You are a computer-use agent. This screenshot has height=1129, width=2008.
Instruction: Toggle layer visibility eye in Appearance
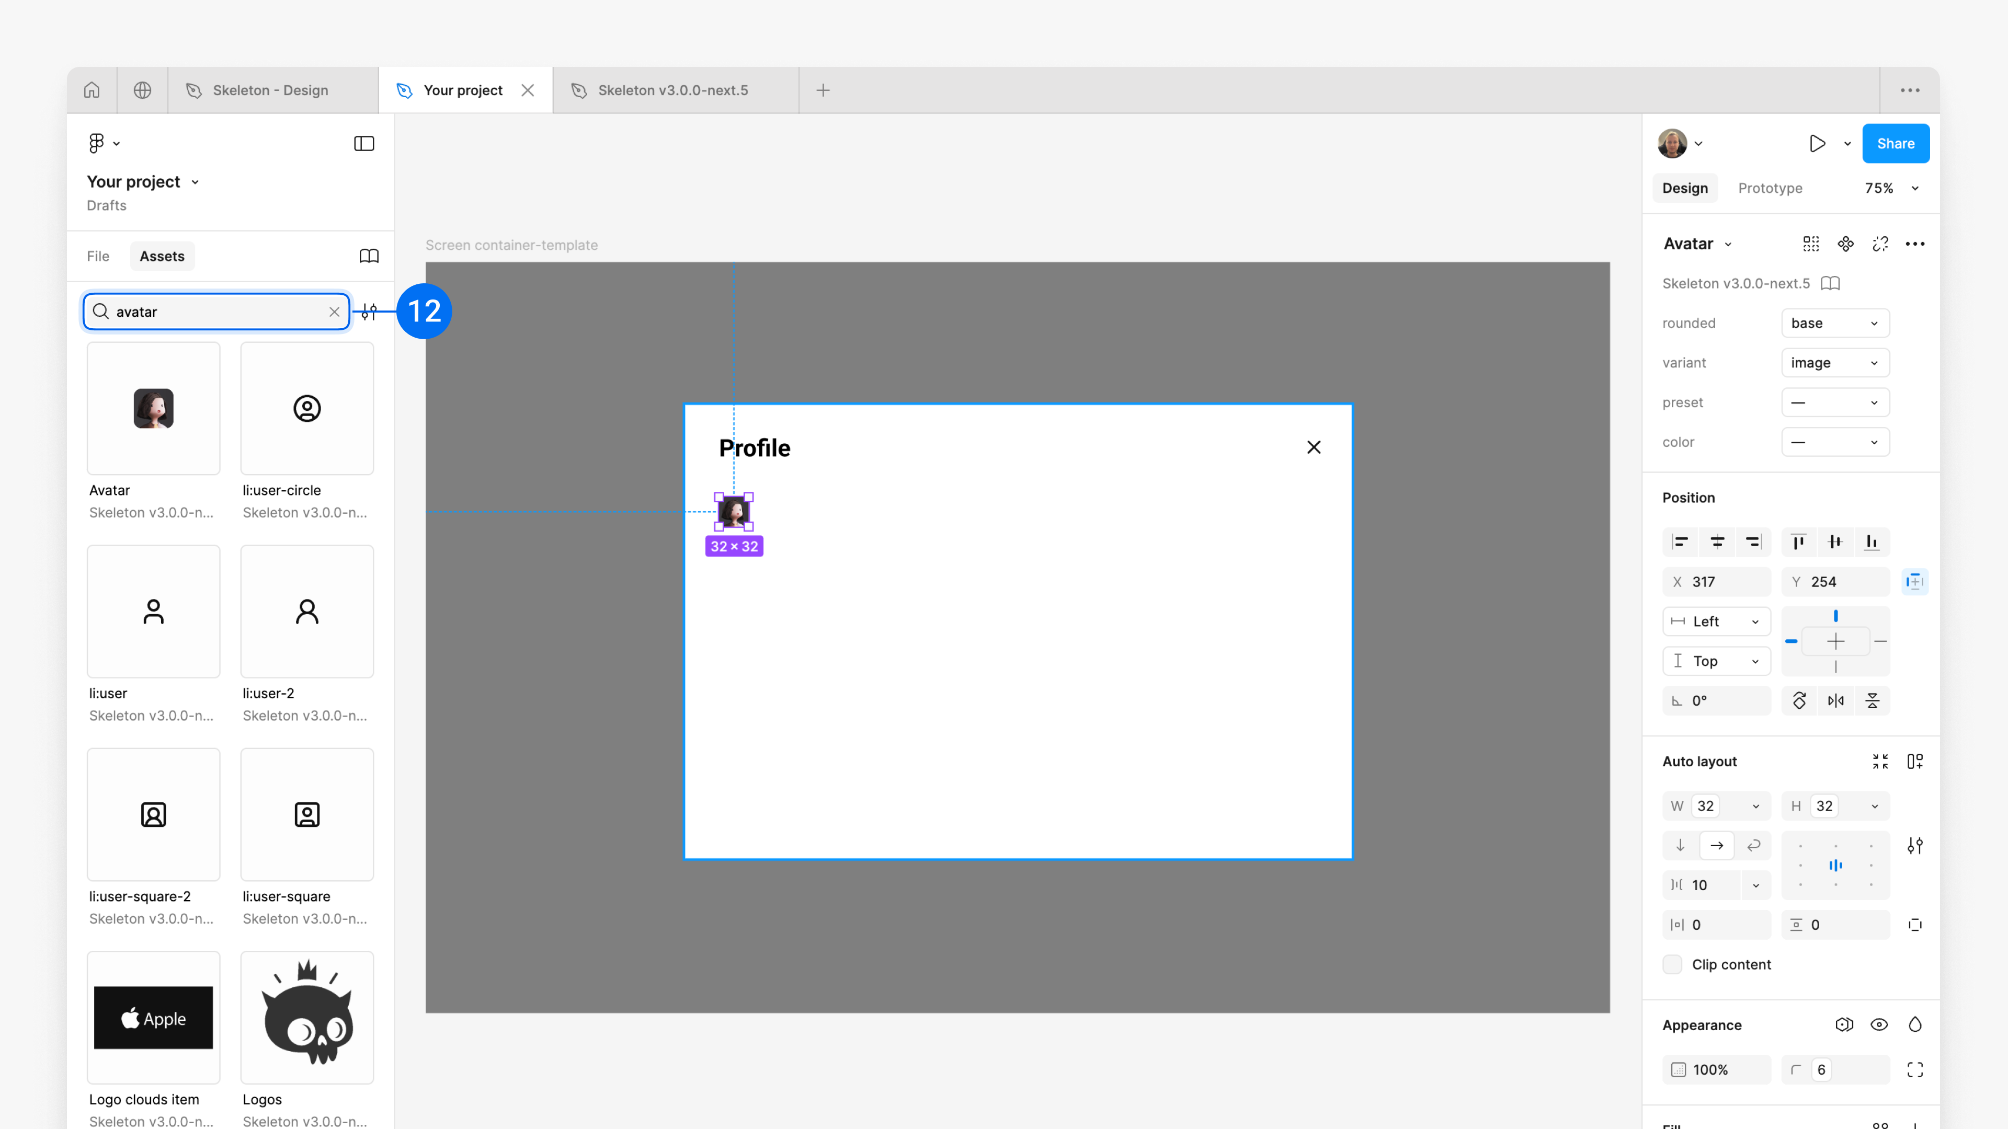(x=1879, y=1024)
